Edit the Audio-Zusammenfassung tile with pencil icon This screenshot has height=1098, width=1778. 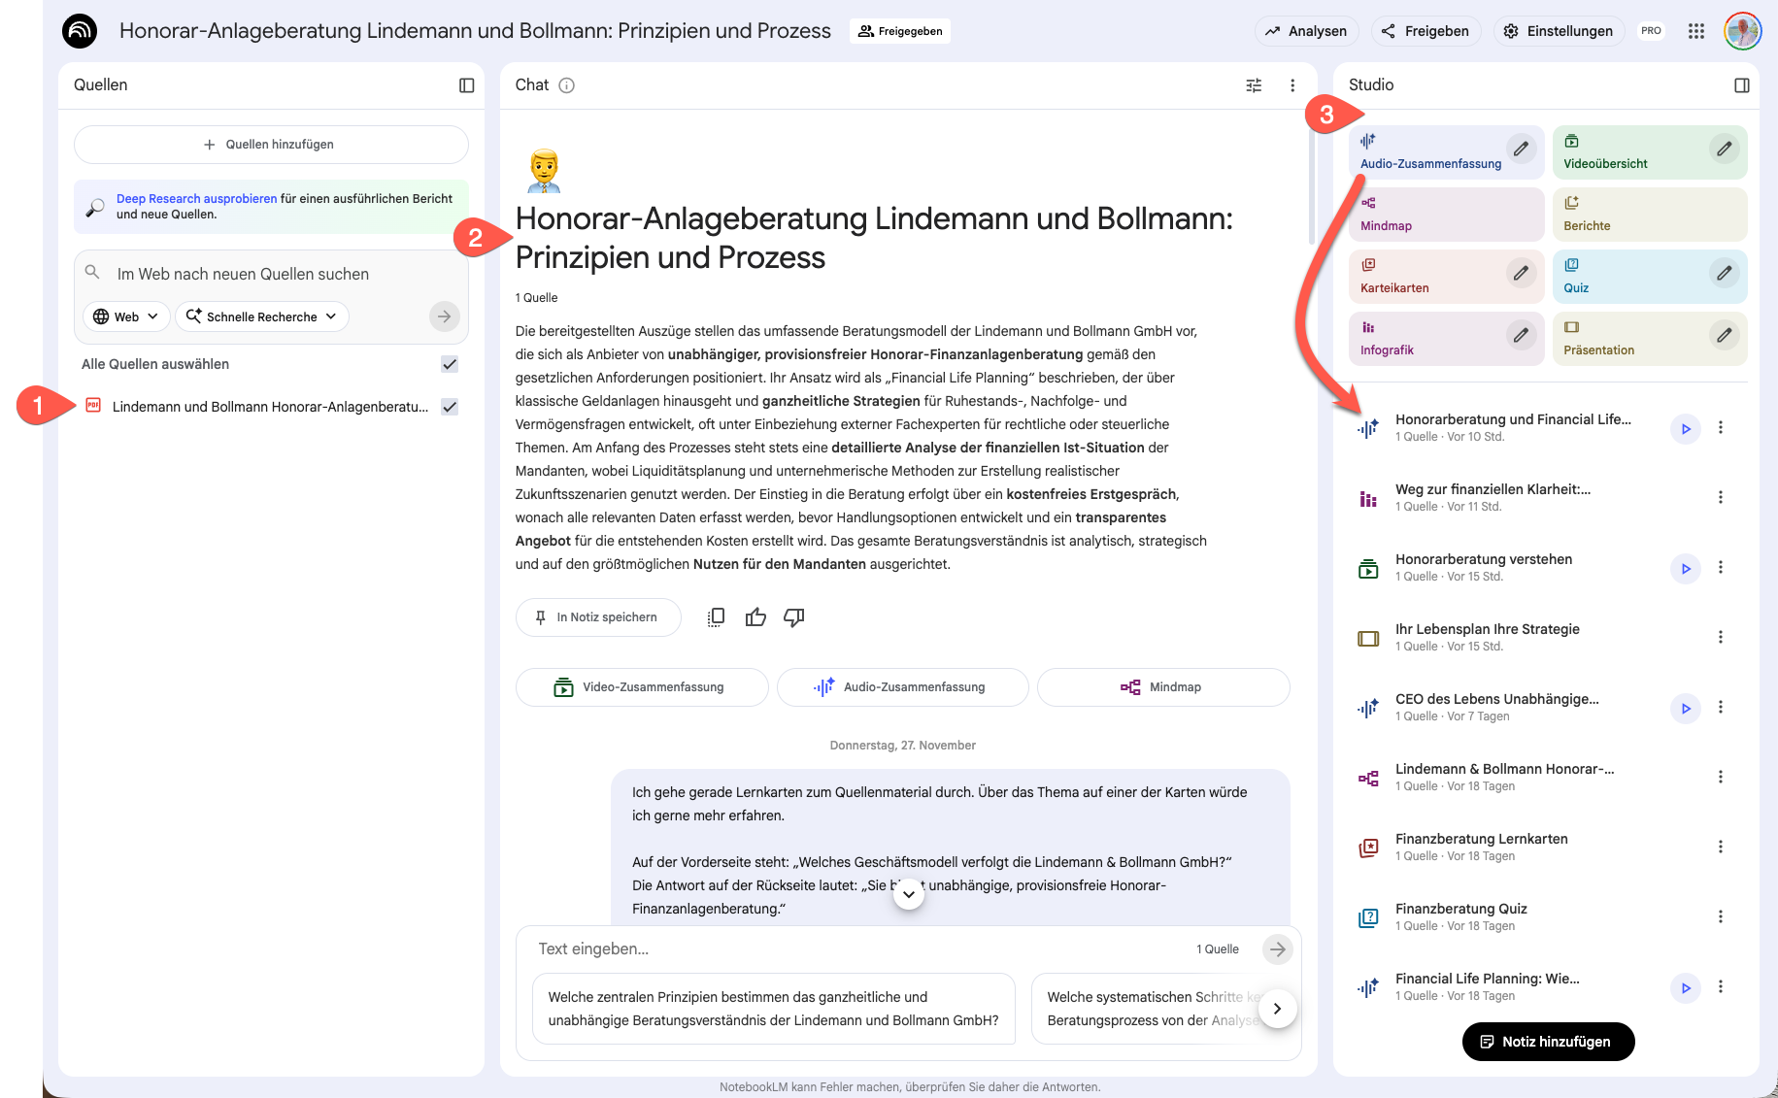1521,150
